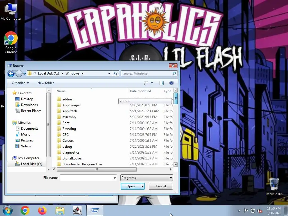Open Recent Places
Screen dimensions: 288x216
[x=31, y=111]
